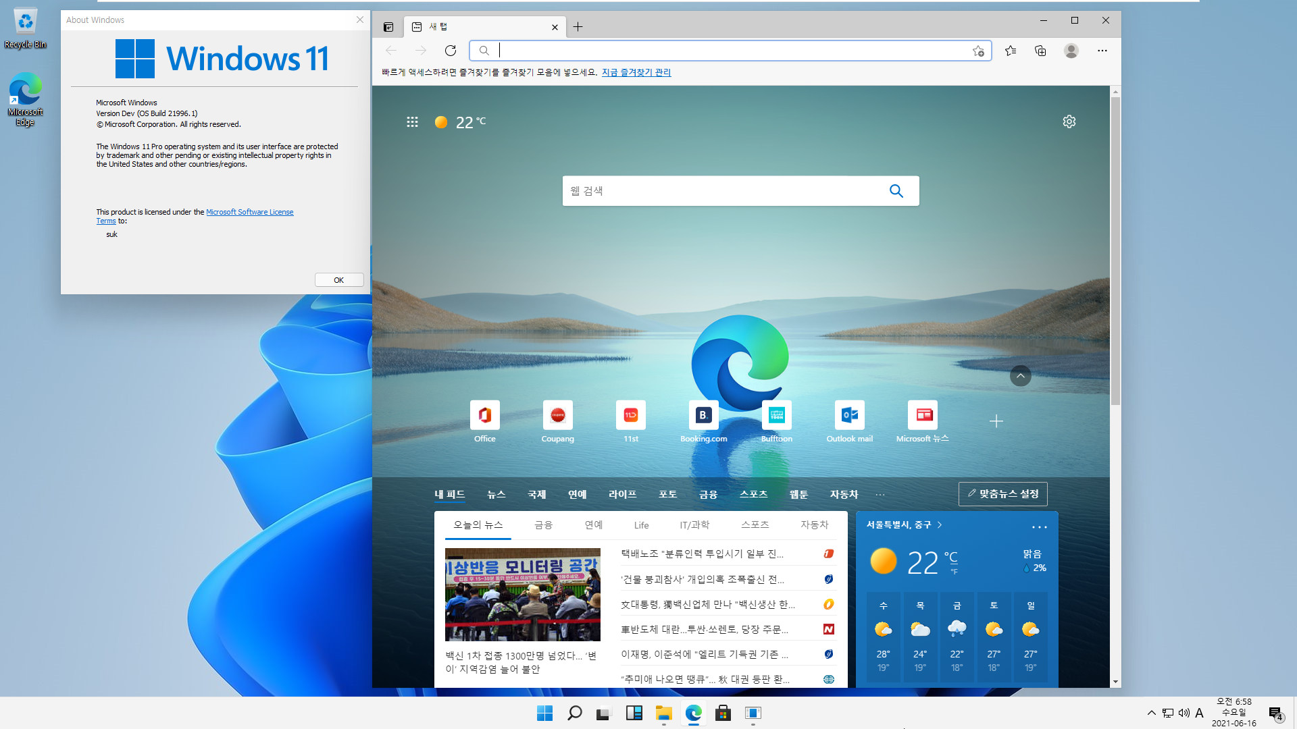Expand 서울특별시, 중구 weather location chevron
1297x729 pixels.
pyautogui.click(x=940, y=524)
